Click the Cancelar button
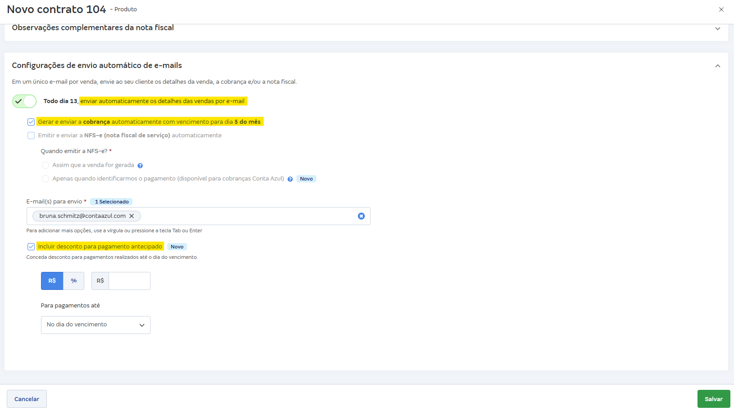The image size is (734, 411). [x=26, y=398]
